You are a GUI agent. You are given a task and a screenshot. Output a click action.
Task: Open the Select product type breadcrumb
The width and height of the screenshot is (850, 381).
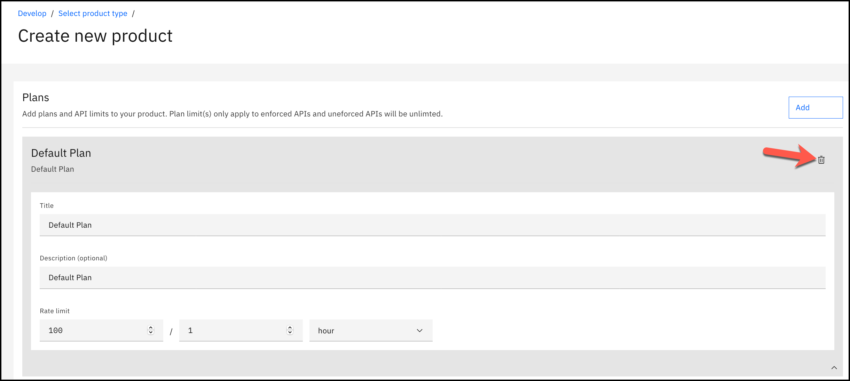point(93,13)
